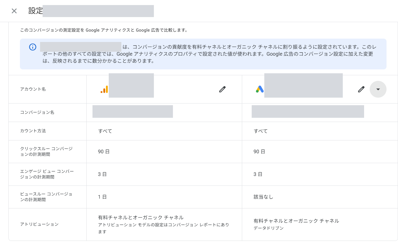This screenshot has width=398, height=242.
Task: Click the クリックスルー コンバージョンの計測期間 label
Action: pyautogui.click(x=46, y=151)
